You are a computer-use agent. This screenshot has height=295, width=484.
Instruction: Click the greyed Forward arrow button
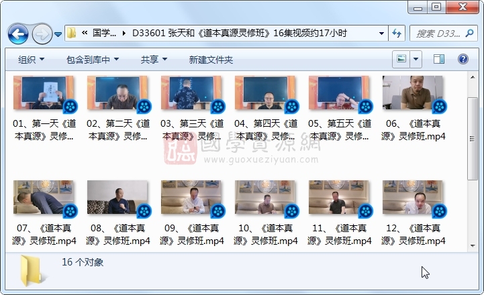pyautogui.click(x=42, y=34)
